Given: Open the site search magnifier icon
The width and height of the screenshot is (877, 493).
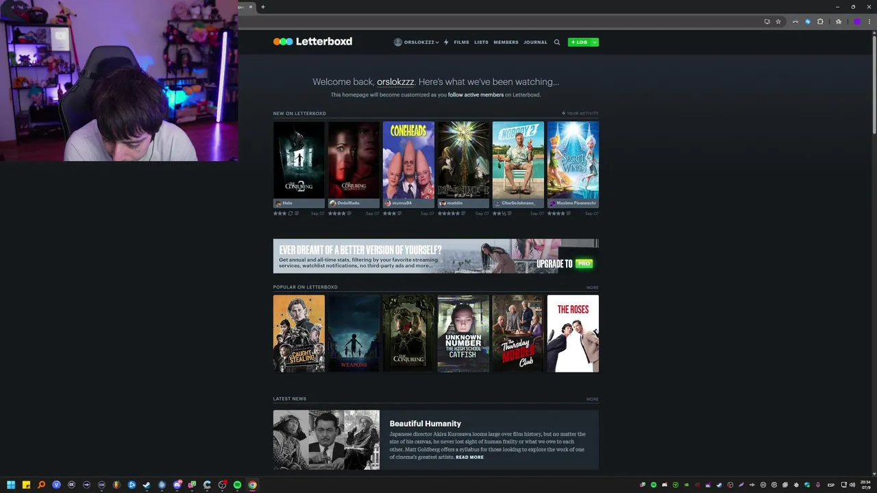Looking at the screenshot, I should click(557, 42).
